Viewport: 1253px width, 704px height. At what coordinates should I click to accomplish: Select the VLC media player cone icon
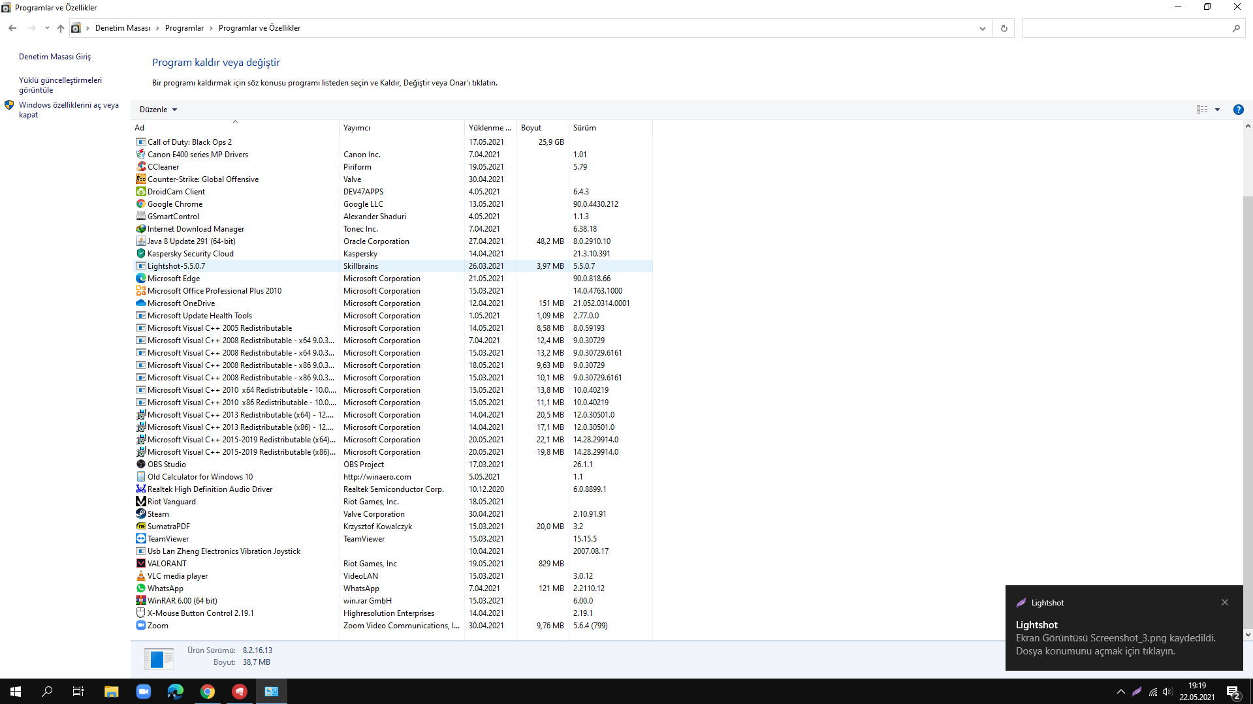(140, 575)
